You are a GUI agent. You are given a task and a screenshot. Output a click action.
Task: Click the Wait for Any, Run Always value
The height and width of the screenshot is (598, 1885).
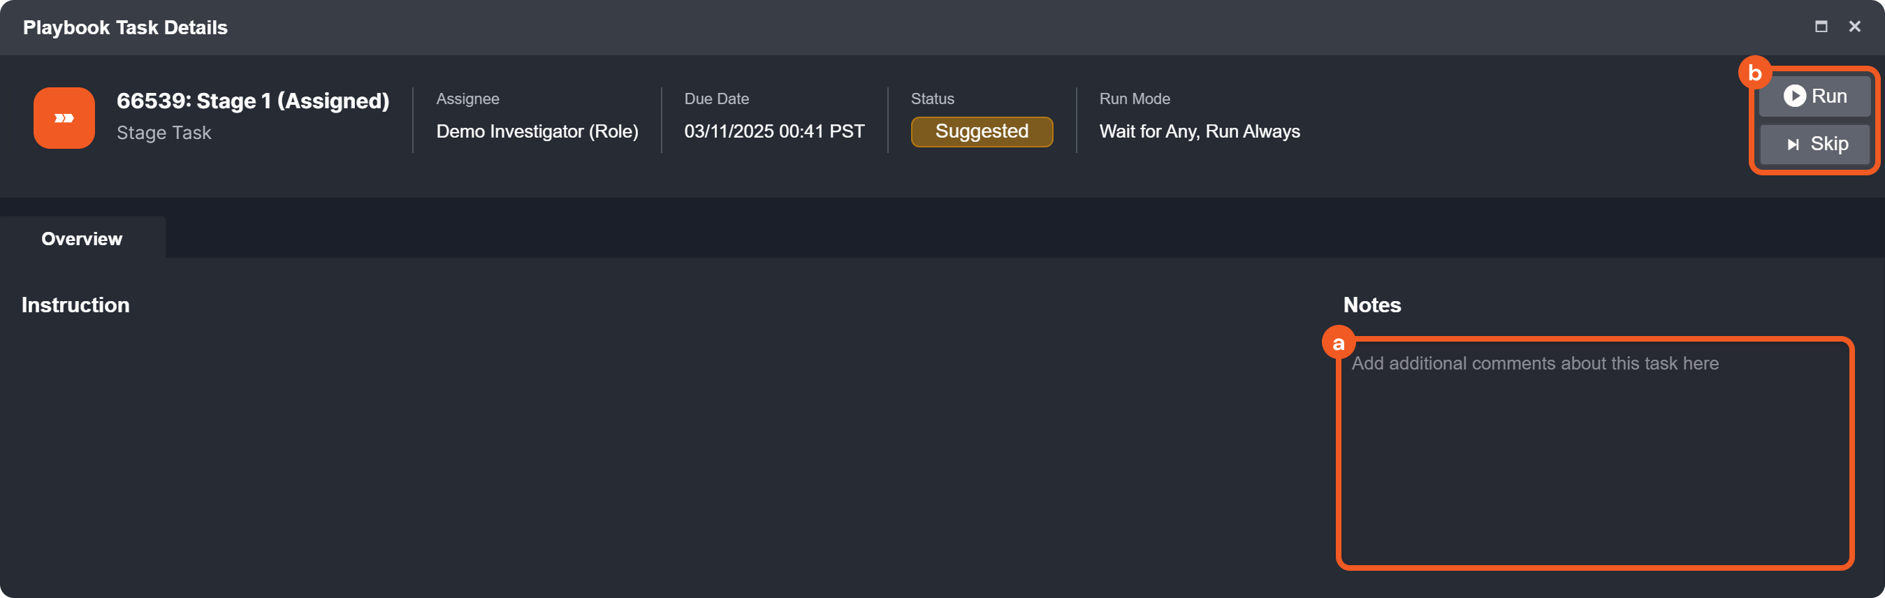pos(1200,132)
